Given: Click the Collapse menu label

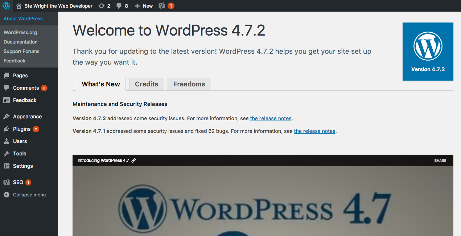Looking at the screenshot, I should coord(29,195).
